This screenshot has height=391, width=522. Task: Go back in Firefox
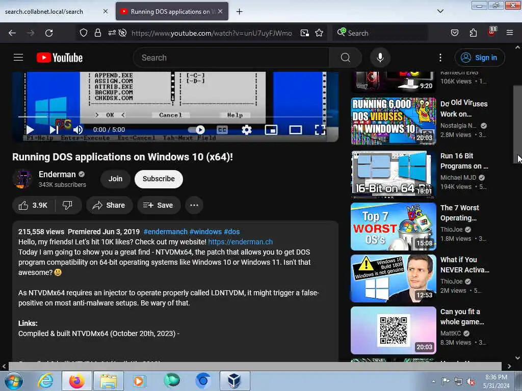[12, 33]
